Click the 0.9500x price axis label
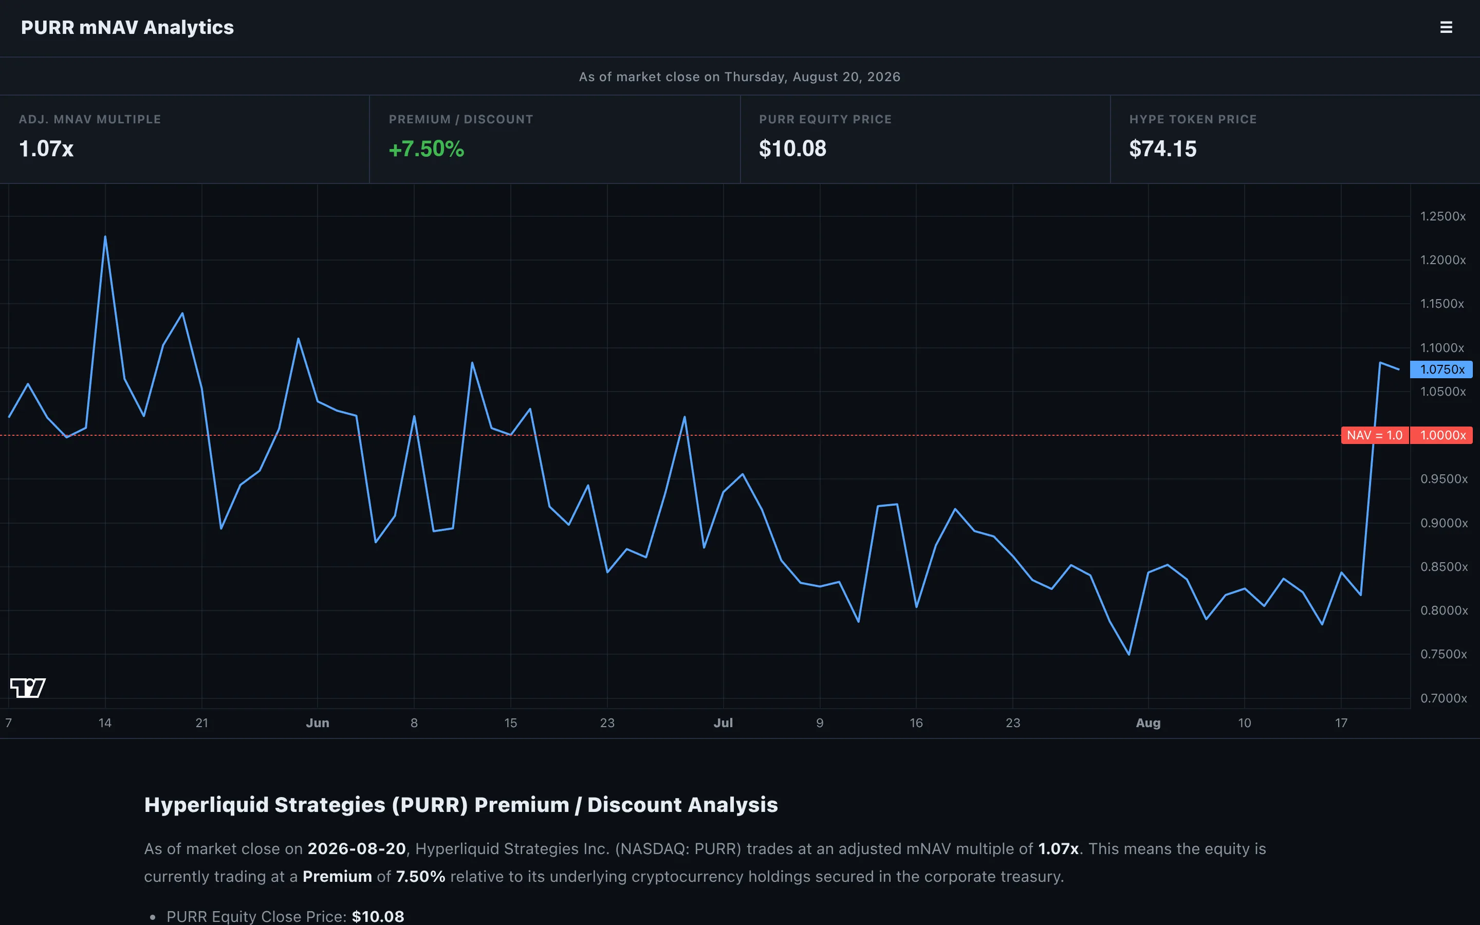The image size is (1480, 925). click(x=1444, y=479)
